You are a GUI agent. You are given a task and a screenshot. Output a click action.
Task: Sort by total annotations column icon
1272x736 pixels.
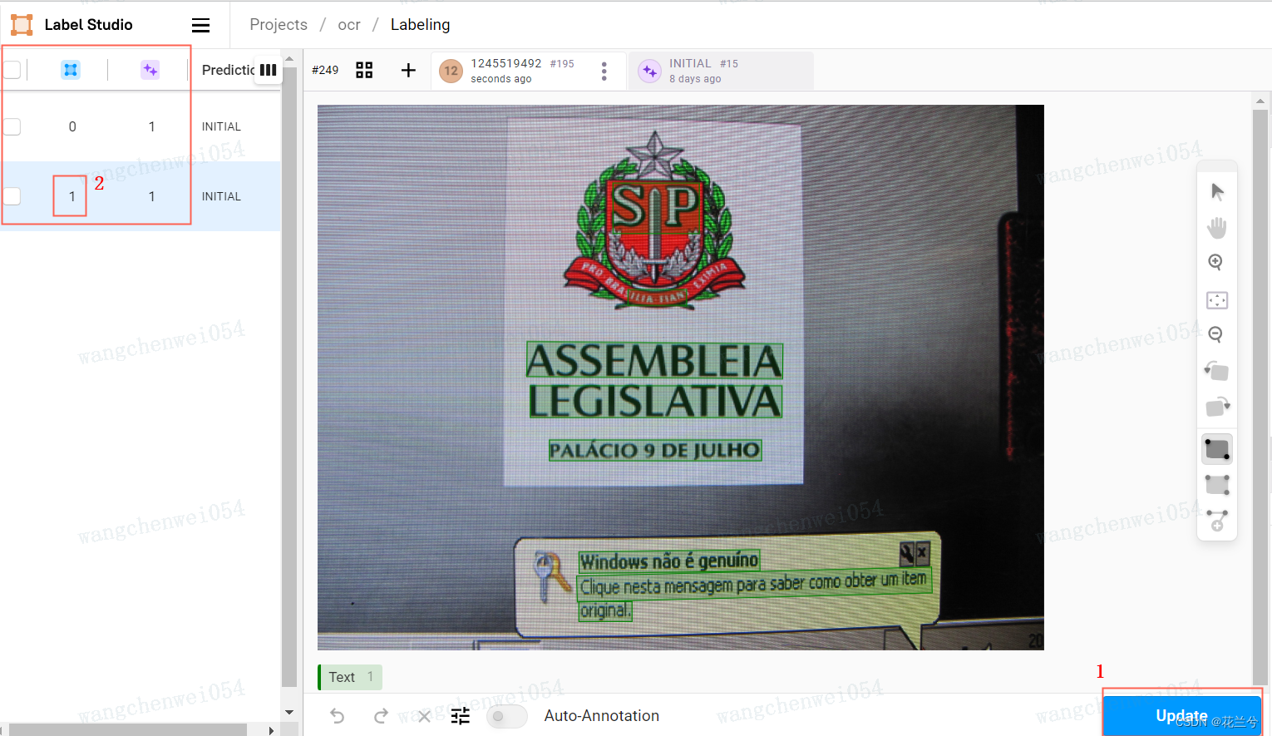(x=71, y=70)
